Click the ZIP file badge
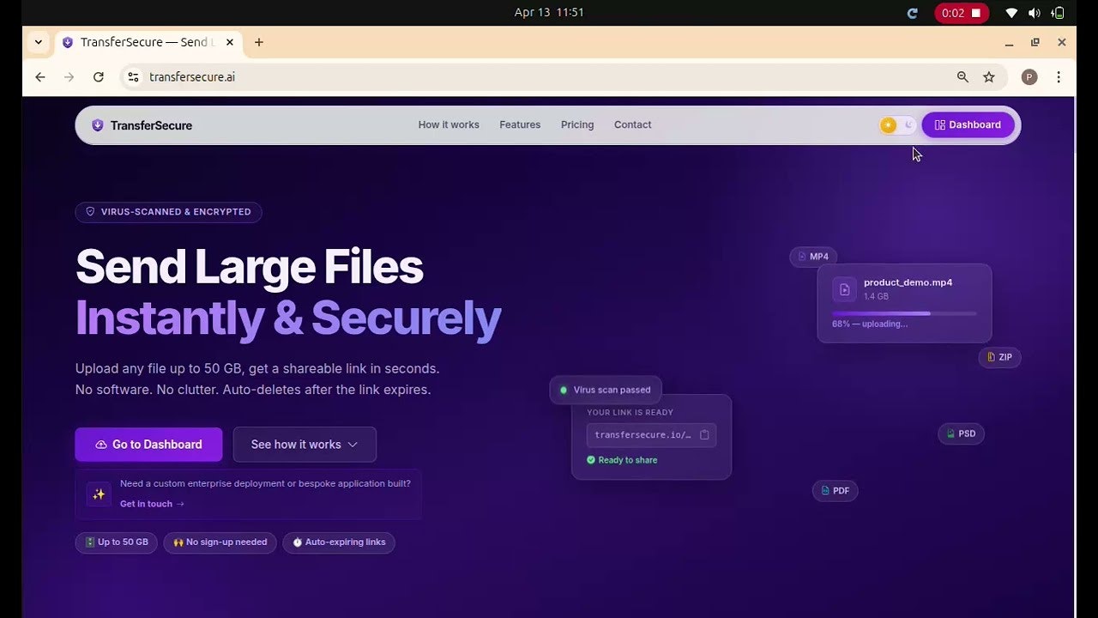The image size is (1098, 618). click(x=999, y=357)
